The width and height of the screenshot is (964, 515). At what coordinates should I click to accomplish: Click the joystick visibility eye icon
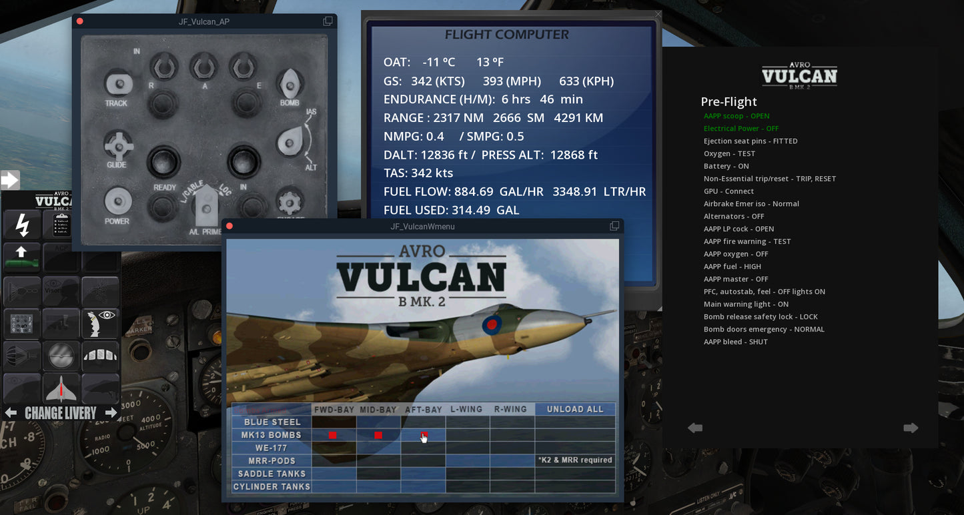(x=100, y=323)
